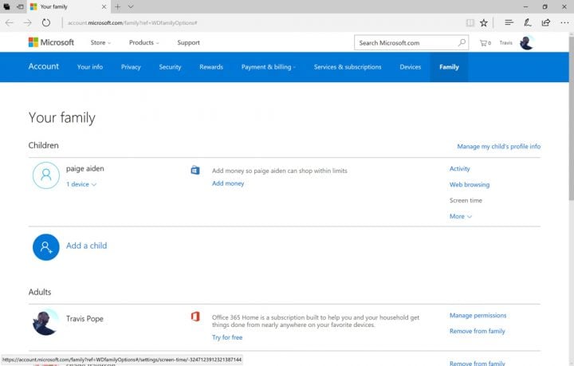Expand the Products menu
The height and width of the screenshot is (366, 574).
tap(143, 42)
